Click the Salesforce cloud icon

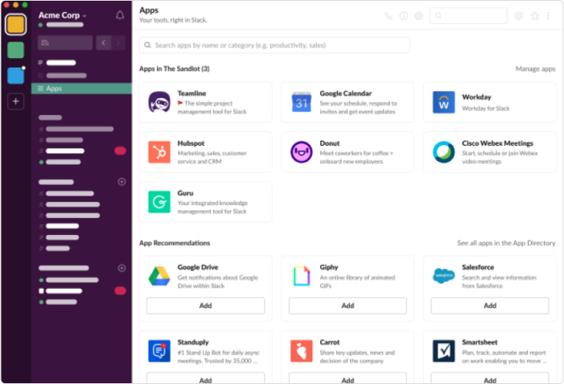coord(443,275)
